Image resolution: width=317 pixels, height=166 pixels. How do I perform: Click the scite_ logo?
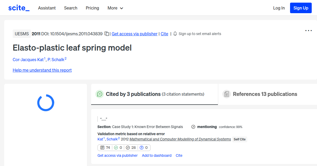coord(19,8)
